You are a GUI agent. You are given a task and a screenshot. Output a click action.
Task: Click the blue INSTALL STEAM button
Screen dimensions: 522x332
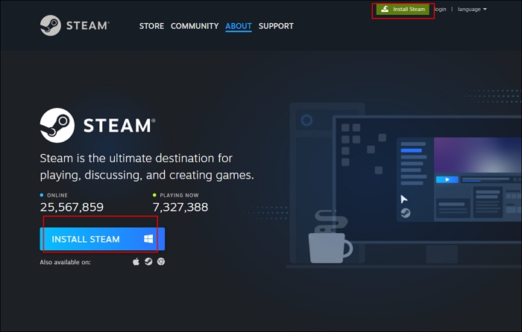(x=102, y=239)
